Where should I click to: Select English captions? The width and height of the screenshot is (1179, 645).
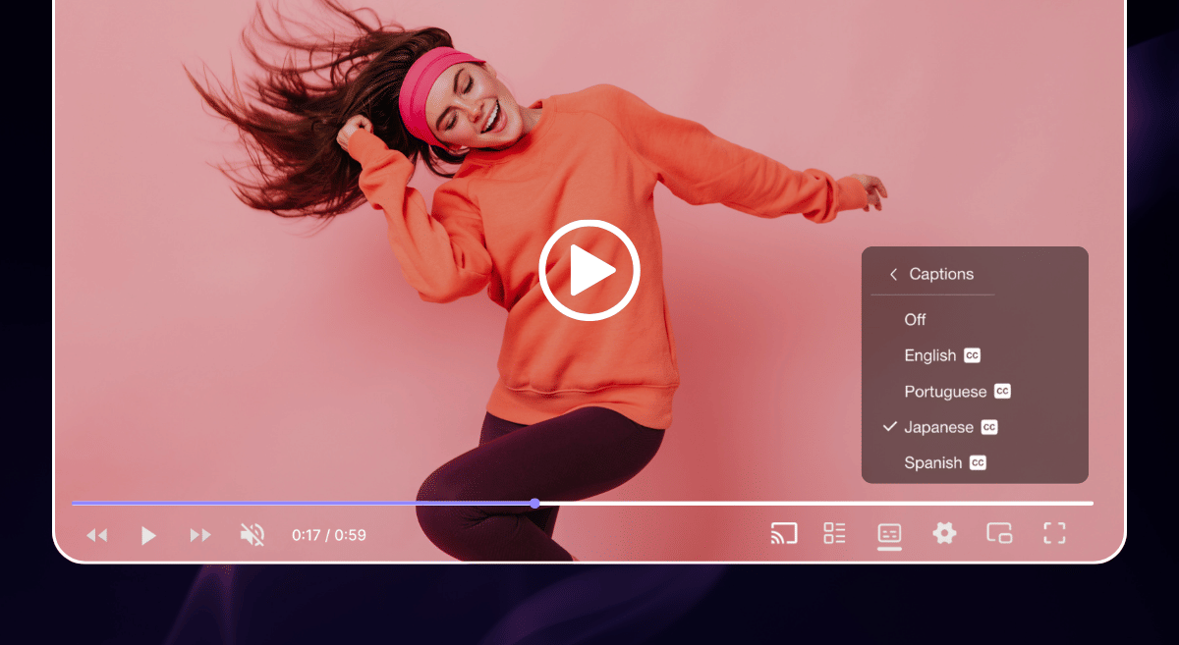[x=930, y=355]
